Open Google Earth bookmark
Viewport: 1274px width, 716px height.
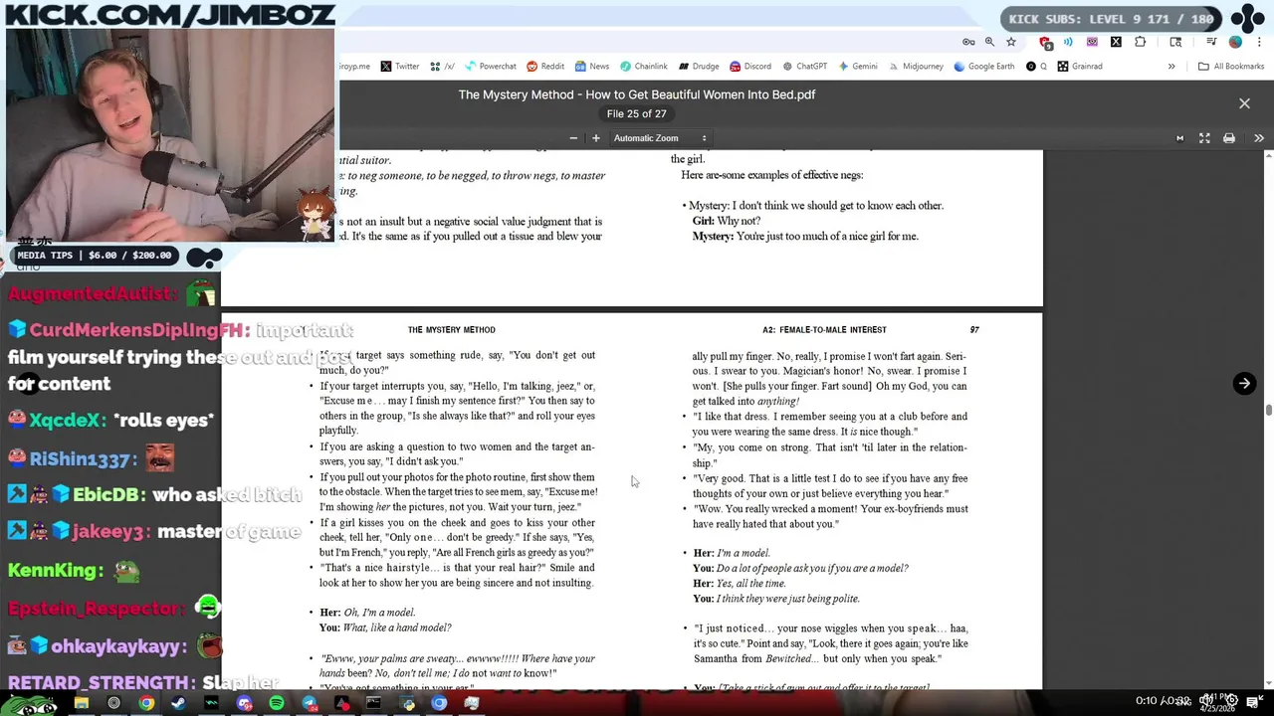pos(984,67)
